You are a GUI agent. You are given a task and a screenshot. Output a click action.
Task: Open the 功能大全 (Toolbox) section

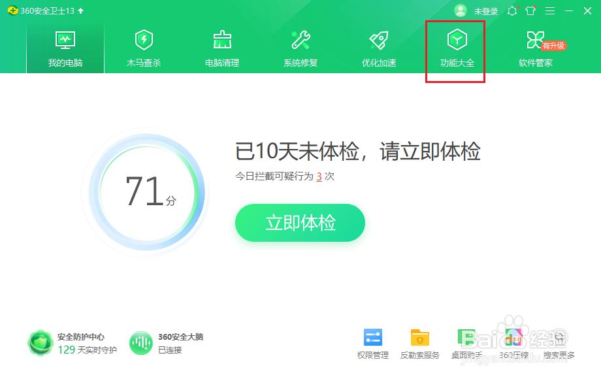(x=455, y=46)
